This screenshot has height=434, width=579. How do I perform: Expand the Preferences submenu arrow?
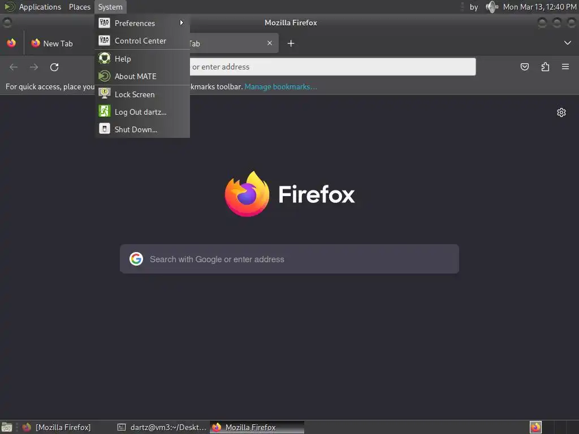182,23
